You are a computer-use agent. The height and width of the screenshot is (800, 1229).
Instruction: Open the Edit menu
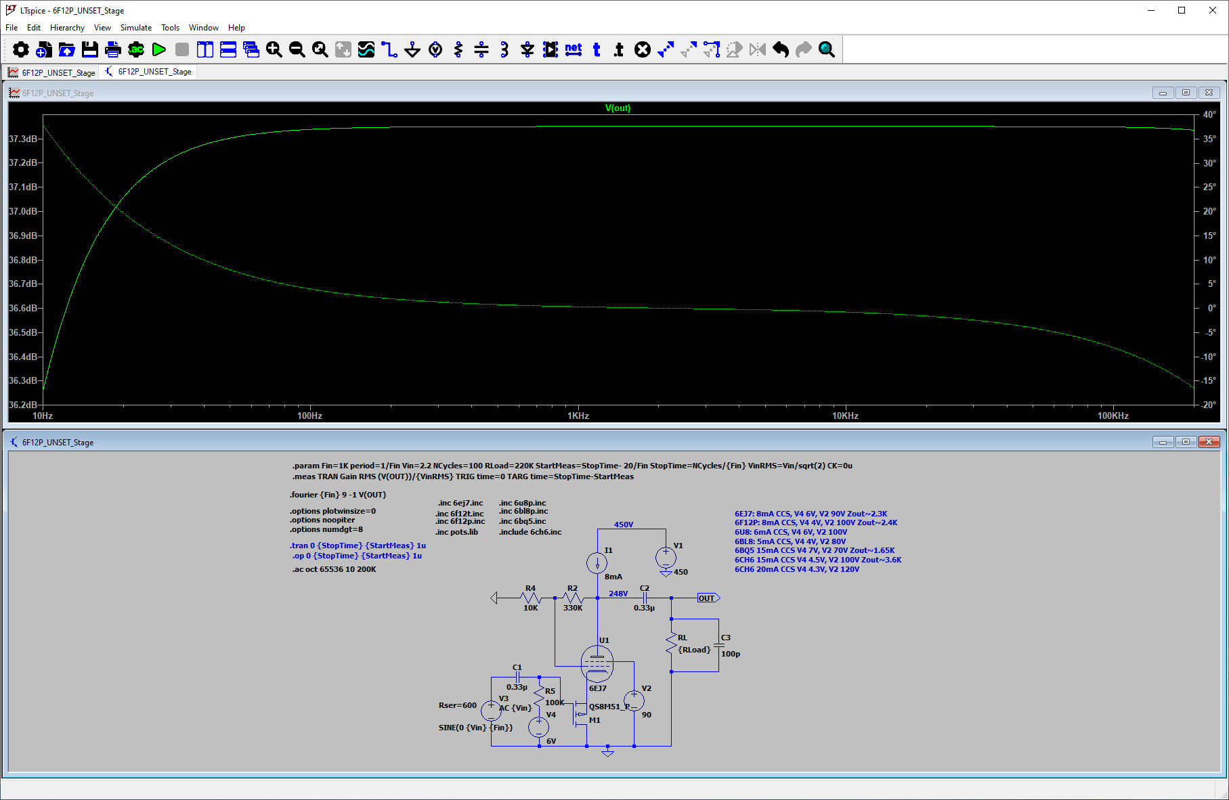pyautogui.click(x=34, y=28)
